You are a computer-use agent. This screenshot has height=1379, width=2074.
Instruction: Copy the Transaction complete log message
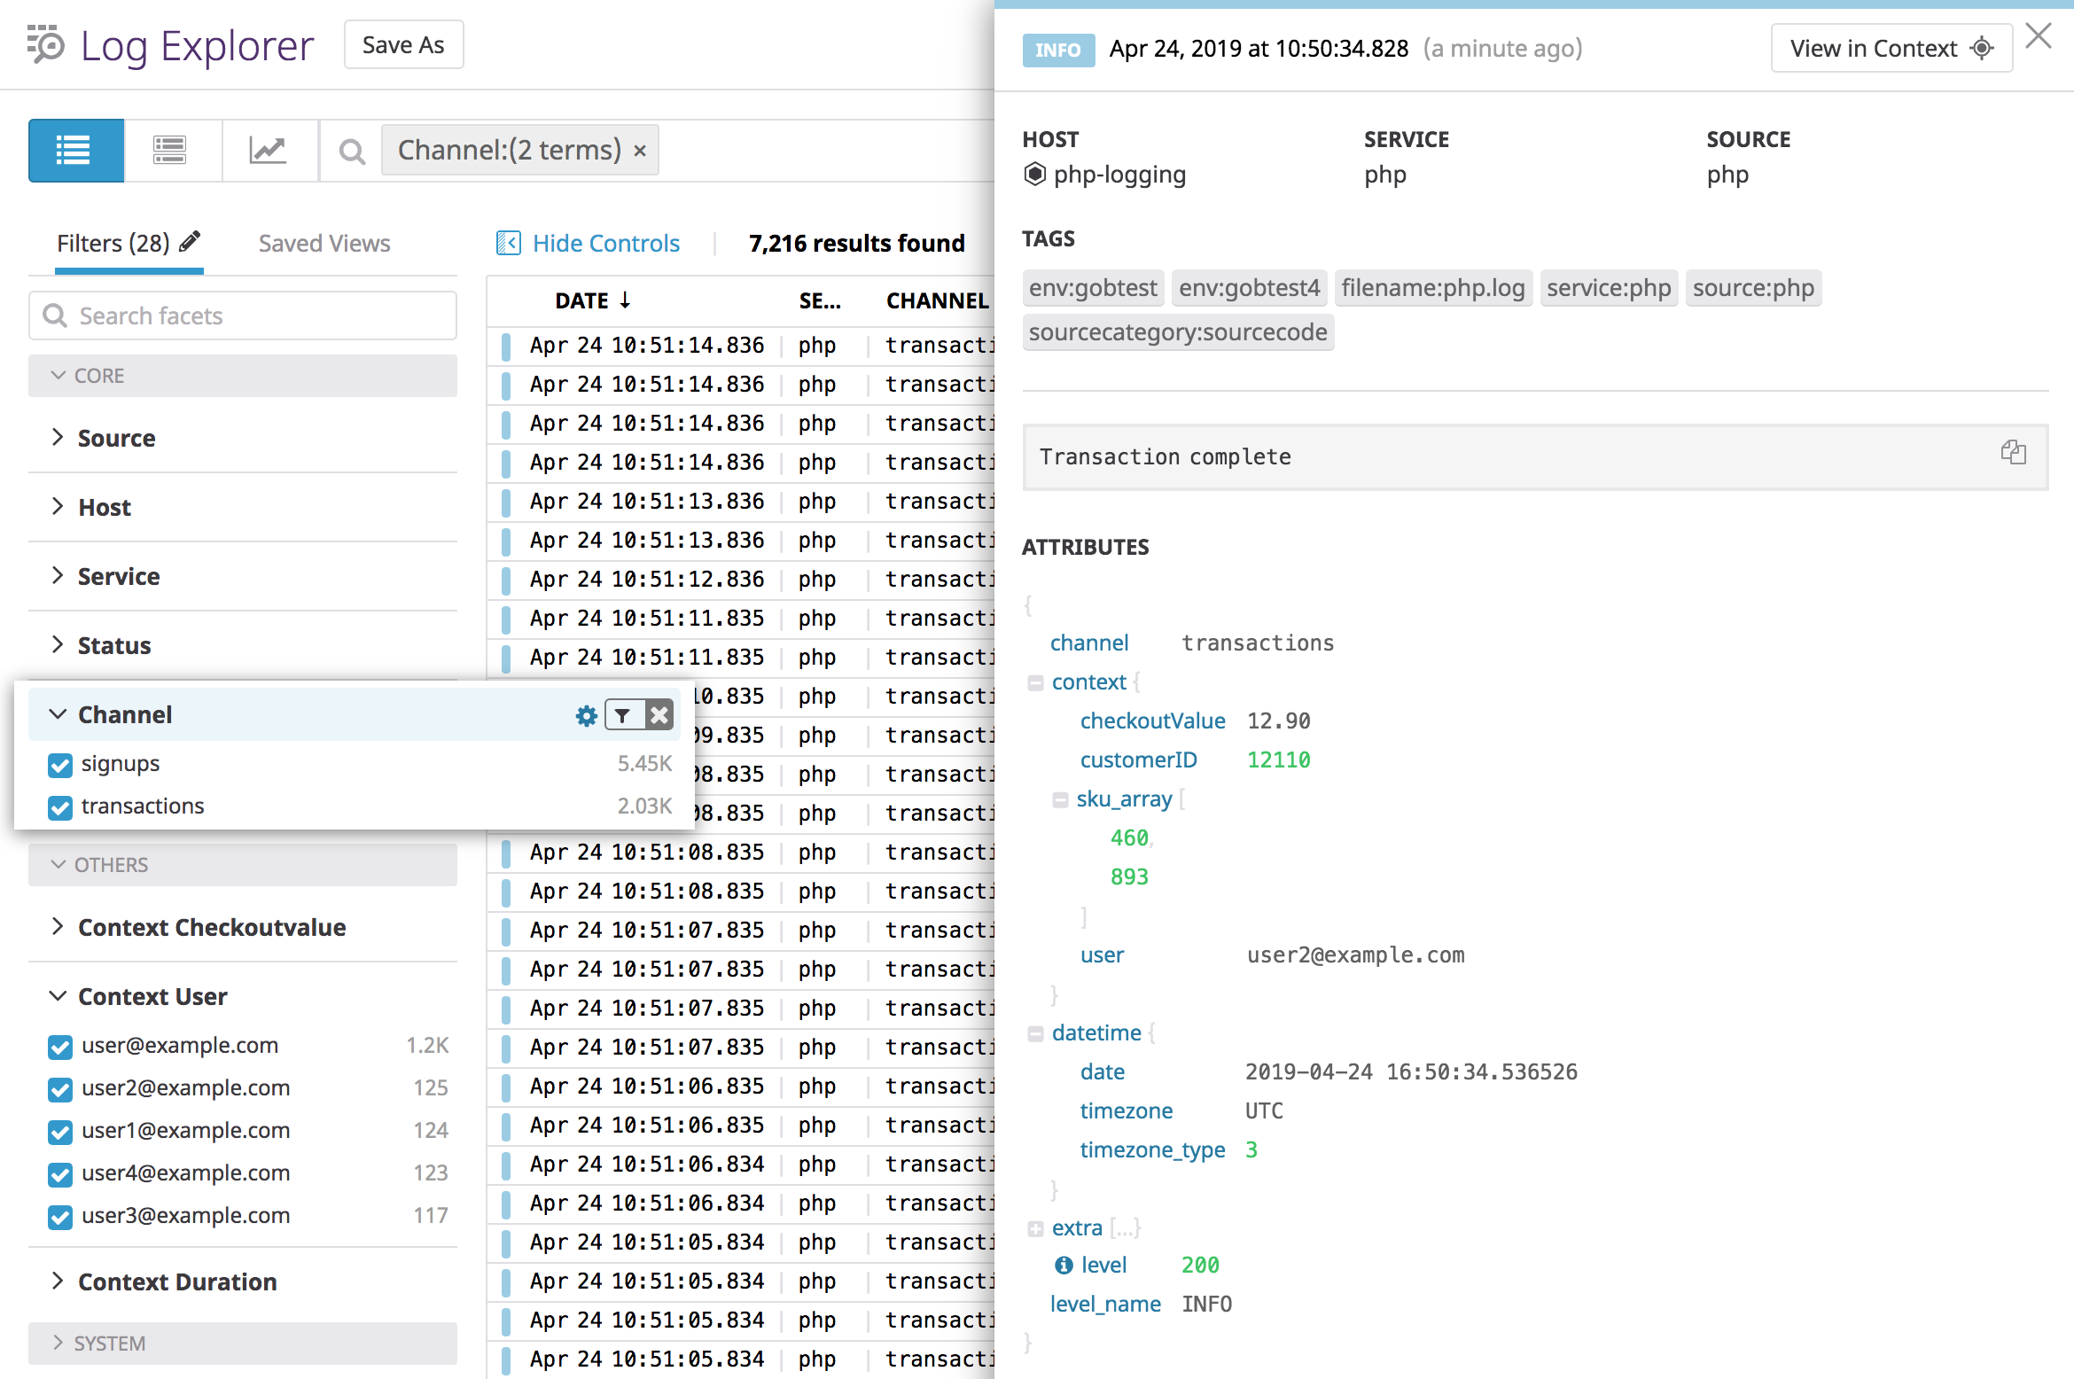2015,453
